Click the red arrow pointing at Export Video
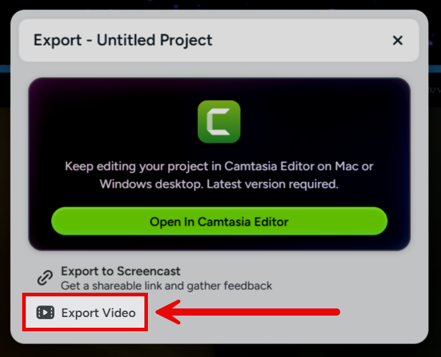 click(x=248, y=312)
